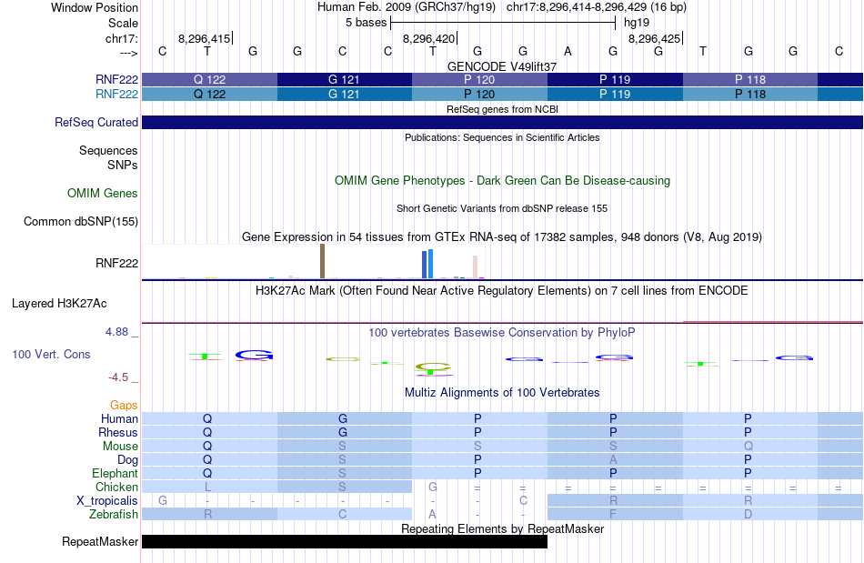Screen dimensions: 864x563
Task: Open Repeating Elements by RepeatMasker title
Action: pos(502,528)
